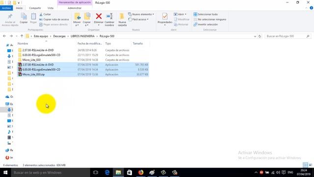Click Seleccionar todo
The height and width of the screenshot is (177, 314).
click(x=206, y=14)
